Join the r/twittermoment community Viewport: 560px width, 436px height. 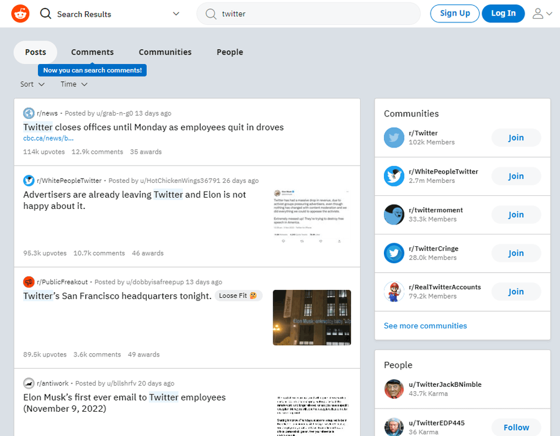[516, 215]
